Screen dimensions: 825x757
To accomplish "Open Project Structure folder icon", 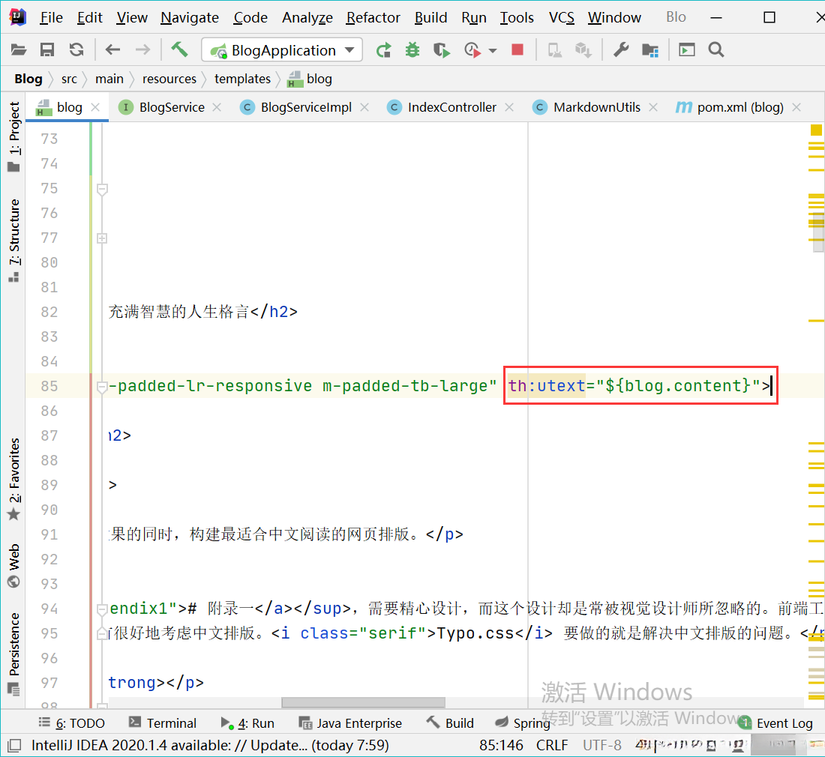I will tap(650, 50).
